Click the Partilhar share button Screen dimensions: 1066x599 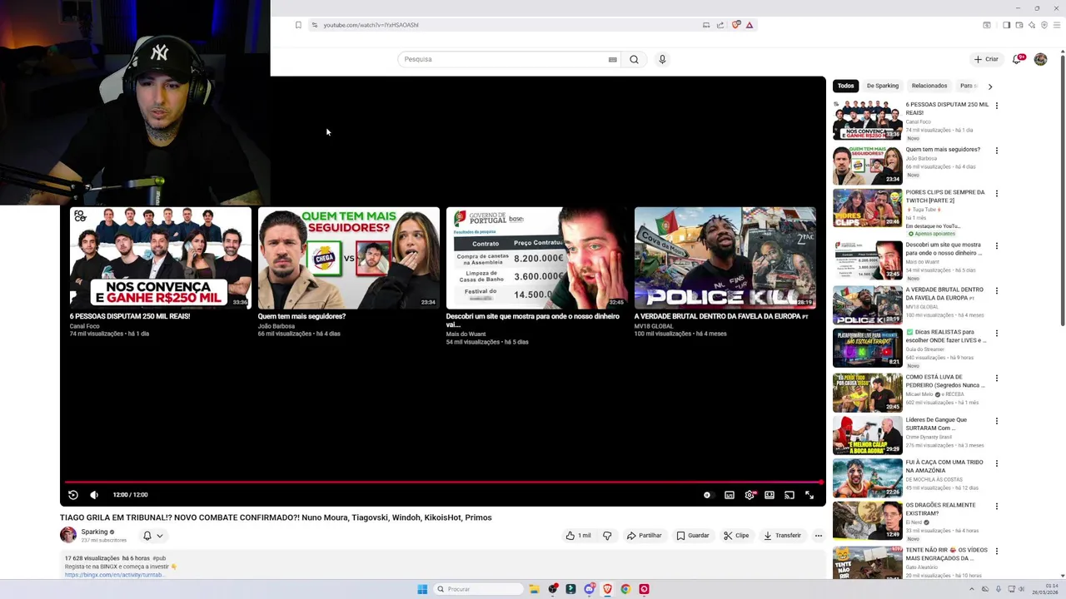coord(645,536)
